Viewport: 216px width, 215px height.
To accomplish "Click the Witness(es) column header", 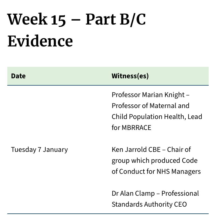I will coord(130,76).
